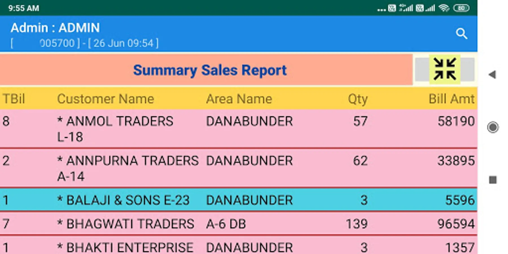Tap the Android back navigation arrow
This screenshot has height=254, width=508.
click(x=492, y=74)
